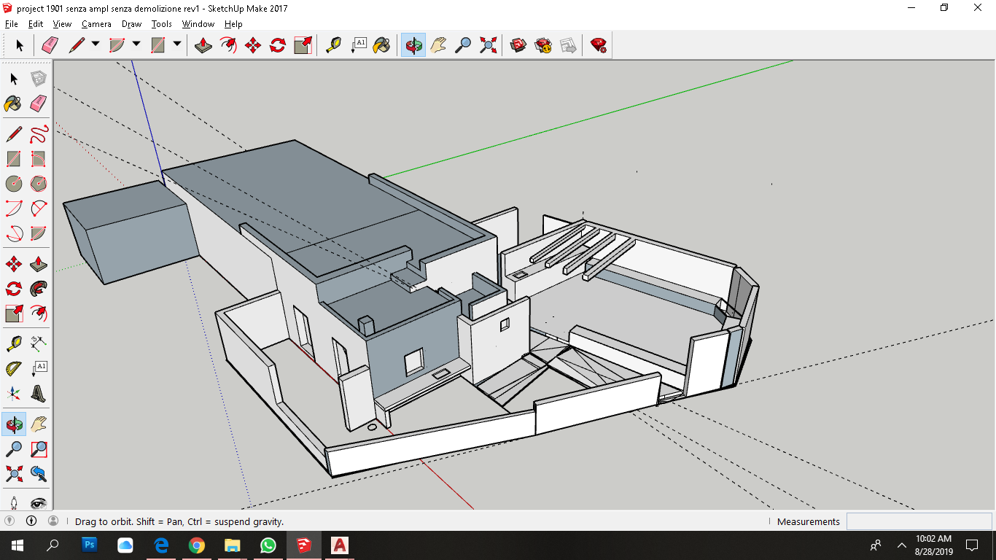Image resolution: width=996 pixels, height=560 pixels.
Task: Click the Look Around eye tool
Action: pyautogui.click(x=39, y=502)
